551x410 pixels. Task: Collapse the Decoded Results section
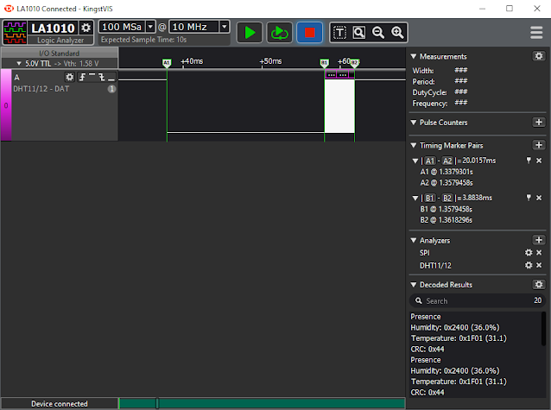414,285
